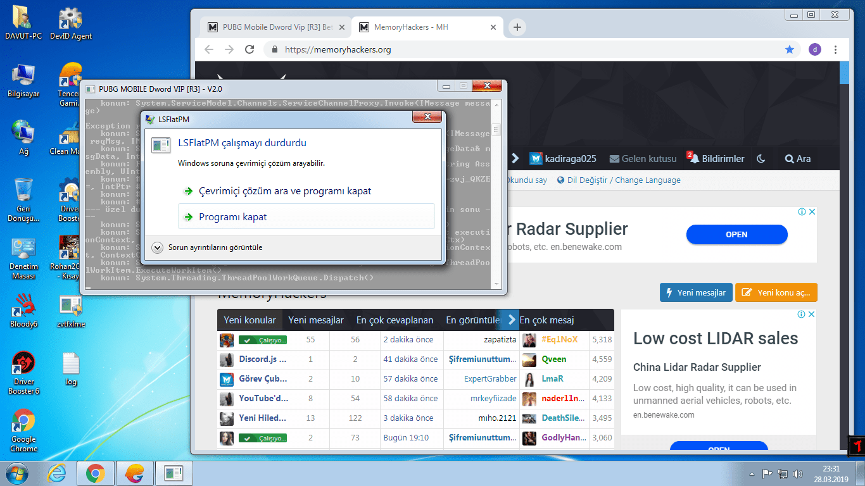This screenshot has height=486, width=865.
Task: Click OPEN in the Radar Supplier banner ad
Action: coord(736,234)
